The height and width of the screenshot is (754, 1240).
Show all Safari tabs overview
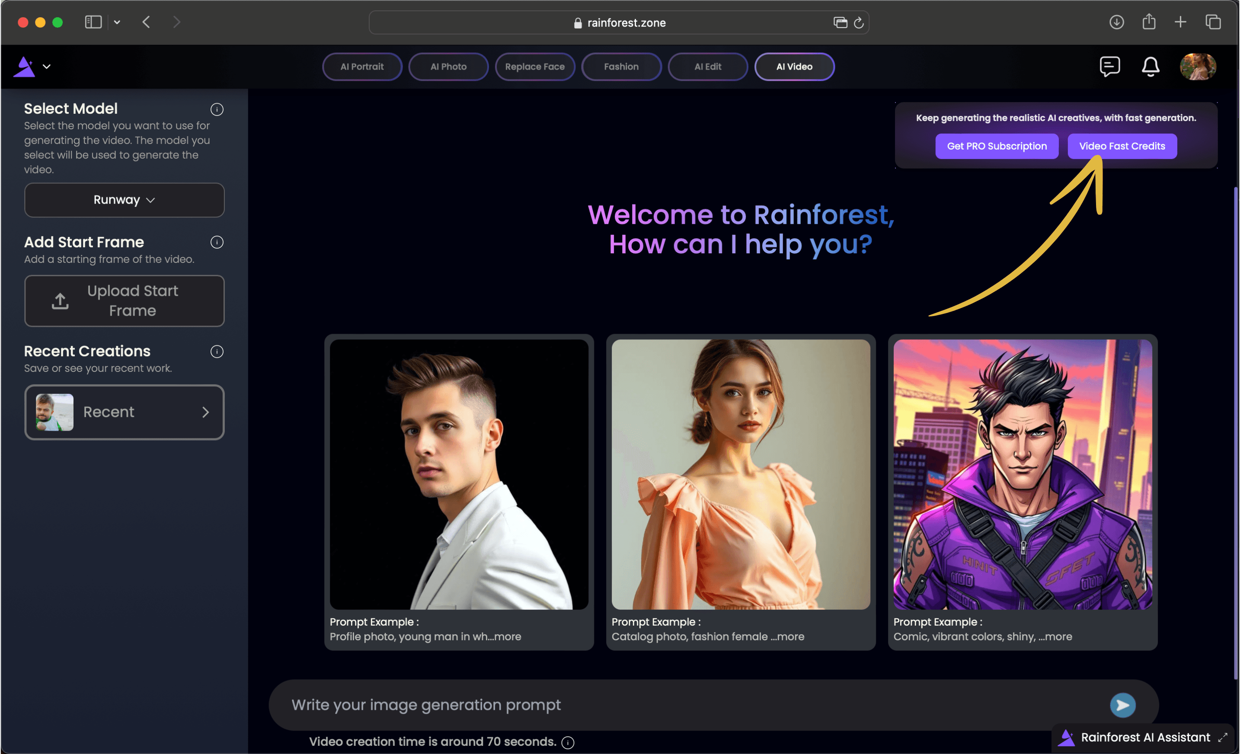click(1212, 22)
